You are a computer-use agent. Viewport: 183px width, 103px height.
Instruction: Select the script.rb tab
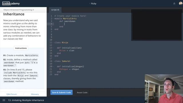(x=55, y=10)
